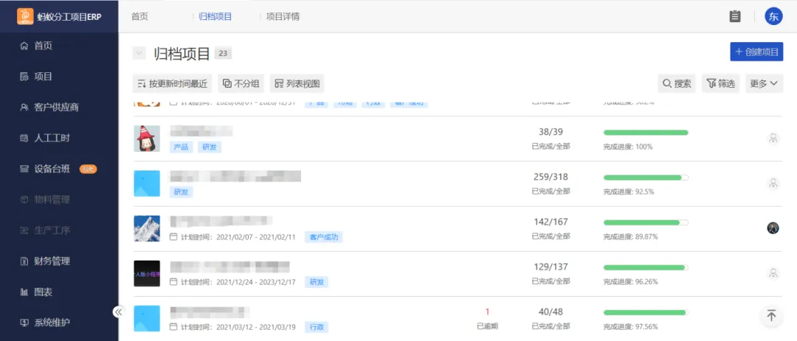This screenshot has width=797, height=341.
Task: Click the calendar icon before 2021/02/07 plan time
Action: pos(173,237)
